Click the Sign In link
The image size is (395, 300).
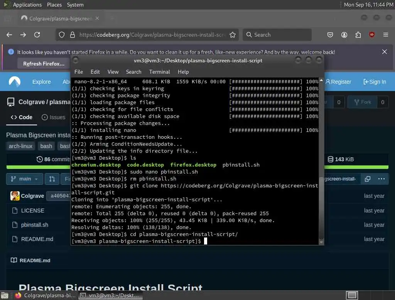375,82
